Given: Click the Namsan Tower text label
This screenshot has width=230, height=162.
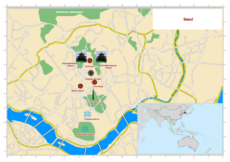Looking at the screenshot, I should pyautogui.click(x=97, y=103).
